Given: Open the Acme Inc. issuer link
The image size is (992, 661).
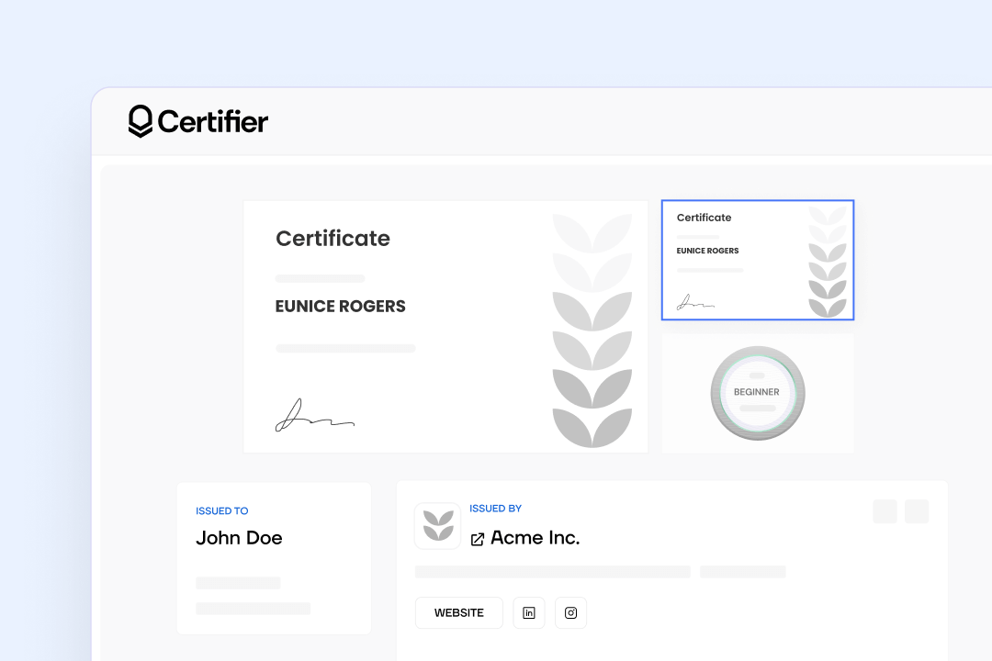Looking at the screenshot, I should 535,538.
